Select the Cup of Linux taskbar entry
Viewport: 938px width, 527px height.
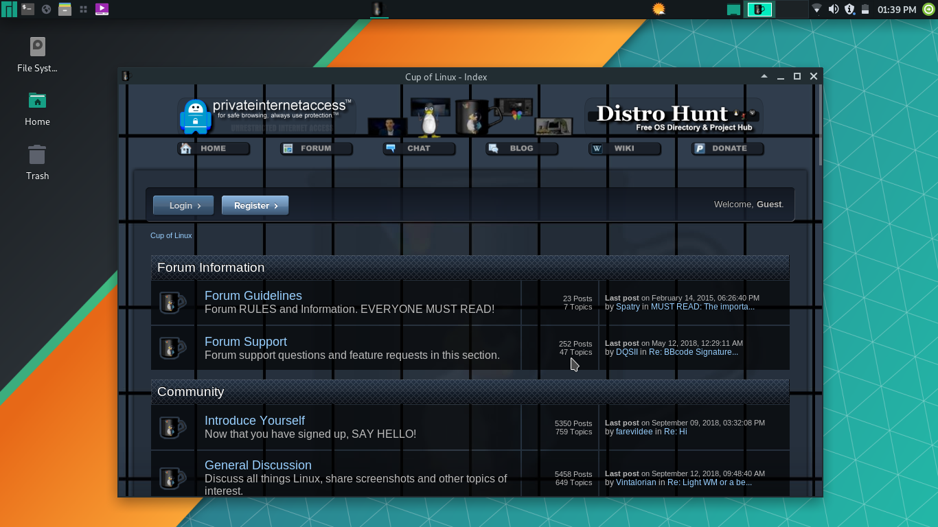tap(379, 9)
